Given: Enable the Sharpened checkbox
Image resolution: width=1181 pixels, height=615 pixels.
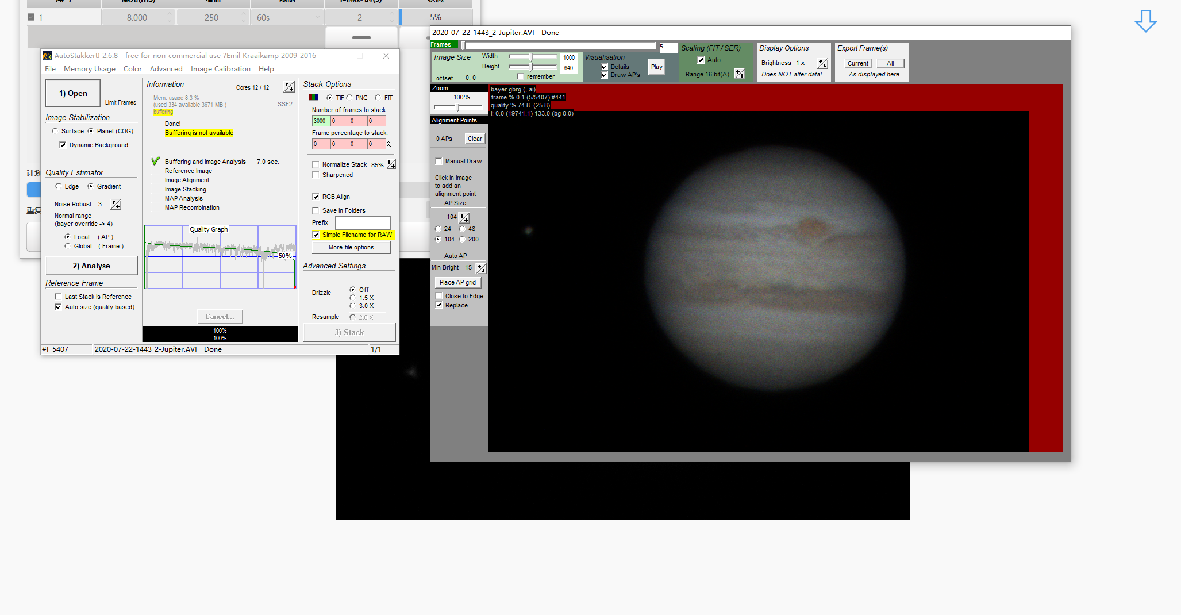Looking at the screenshot, I should click(x=316, y=175).
